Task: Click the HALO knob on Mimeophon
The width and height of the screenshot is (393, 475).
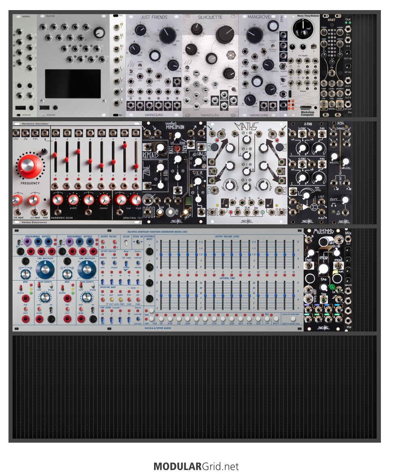Action: pyautogui.click(x=198, y=163)
